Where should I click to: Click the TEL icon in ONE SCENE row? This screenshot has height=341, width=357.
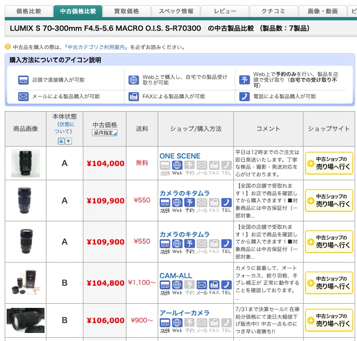coord(226,165)
